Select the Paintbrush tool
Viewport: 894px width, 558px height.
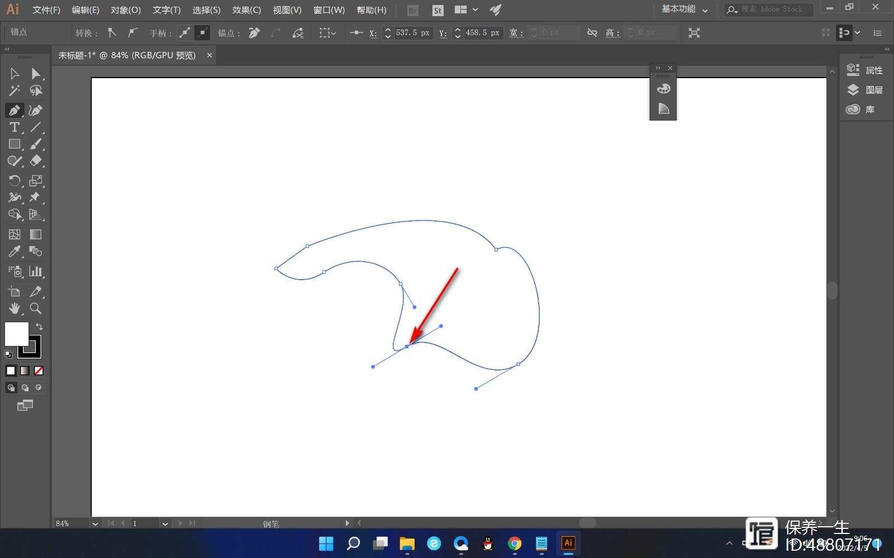(36, 144)
